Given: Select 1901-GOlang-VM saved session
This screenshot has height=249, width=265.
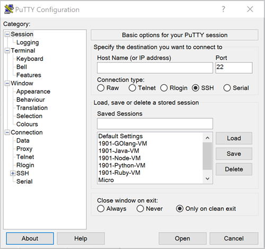Looking at the screenshot, I should click(150, 144).
